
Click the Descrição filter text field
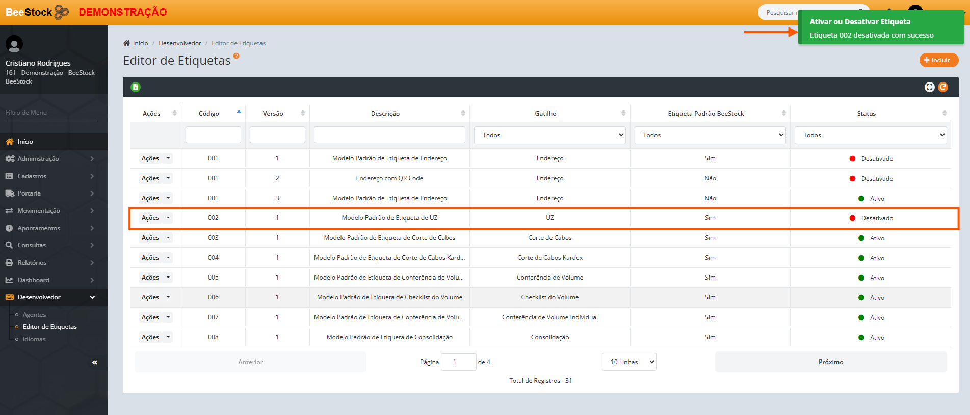point(389,135)
